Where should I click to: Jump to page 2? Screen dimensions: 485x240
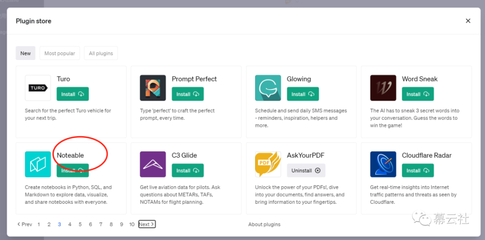(x=49, y=224)
